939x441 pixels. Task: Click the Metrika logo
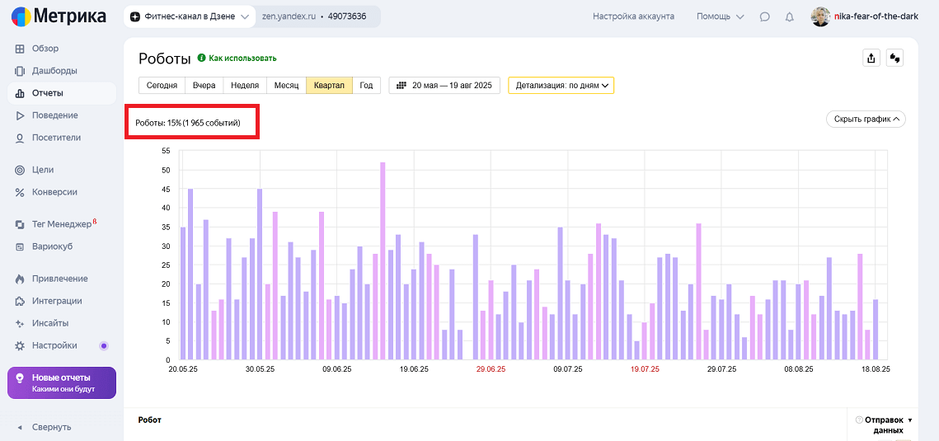(59, 16)
